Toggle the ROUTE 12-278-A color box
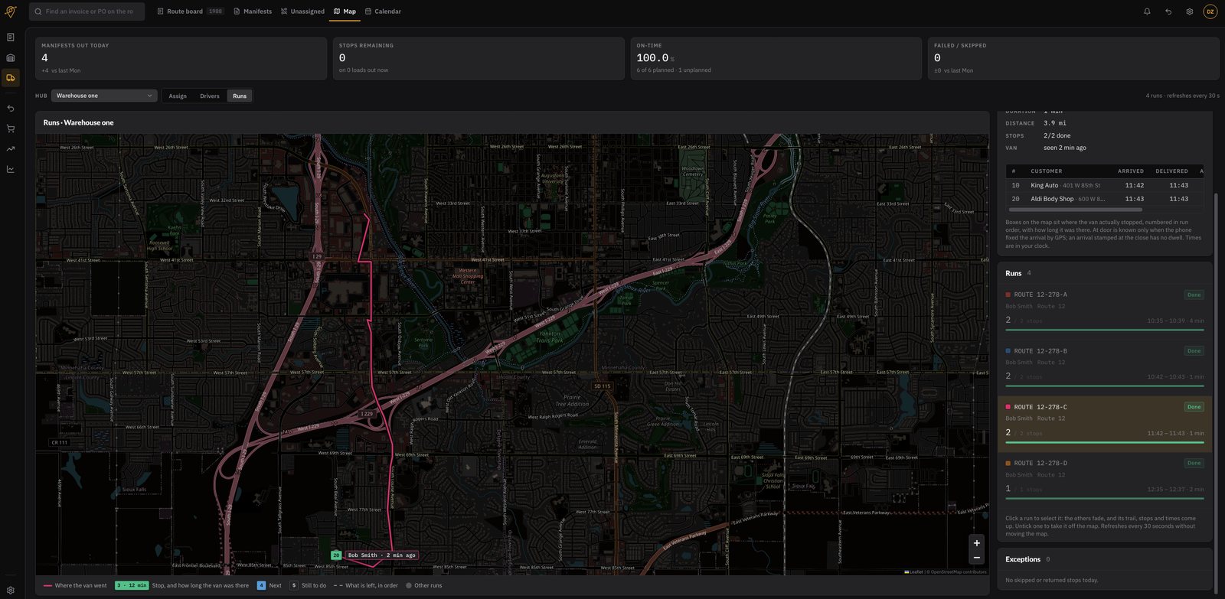This screenshot has width=1225, height=599. tap(1008, 295)
